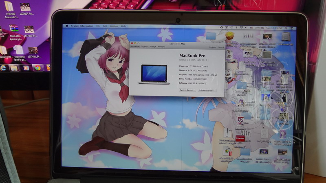Open the Macintosh HD drive icon
This screenshot has height=183, width=326.
286,36
